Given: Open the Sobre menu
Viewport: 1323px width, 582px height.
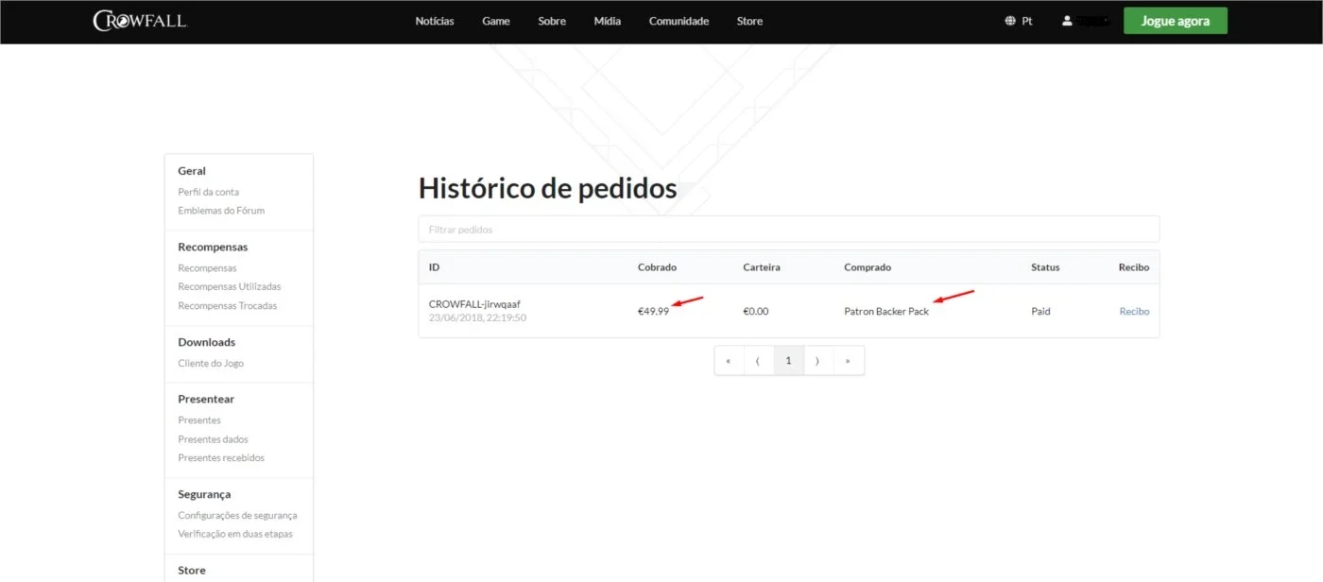Looking at the screenshot, I should click(552, 21).
